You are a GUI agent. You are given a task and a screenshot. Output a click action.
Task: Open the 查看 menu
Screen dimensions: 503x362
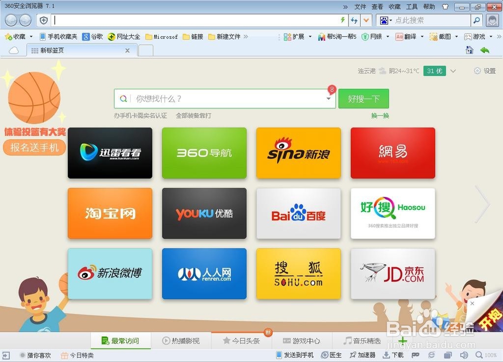click(x=377, y=7)
